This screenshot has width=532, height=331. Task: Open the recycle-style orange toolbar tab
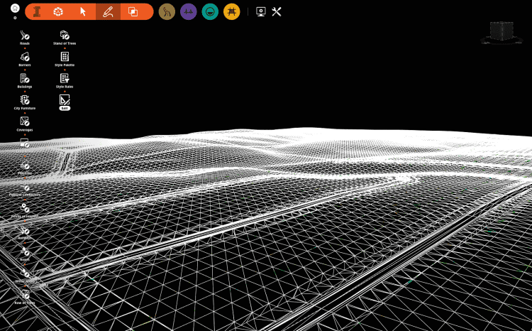coord(60,11)
